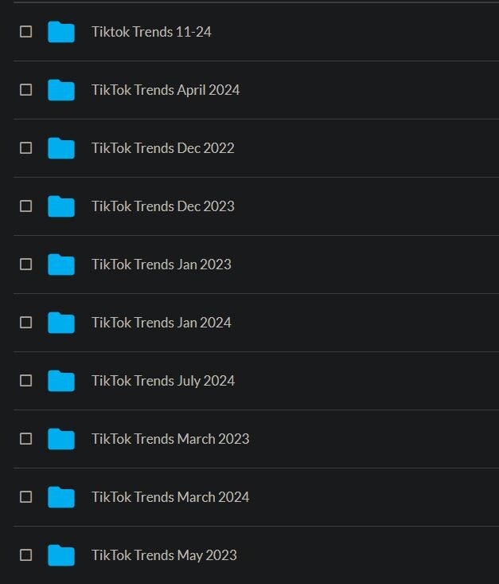Mark the TikTok Trends Jan 2024 checkbox

point(26,323)
